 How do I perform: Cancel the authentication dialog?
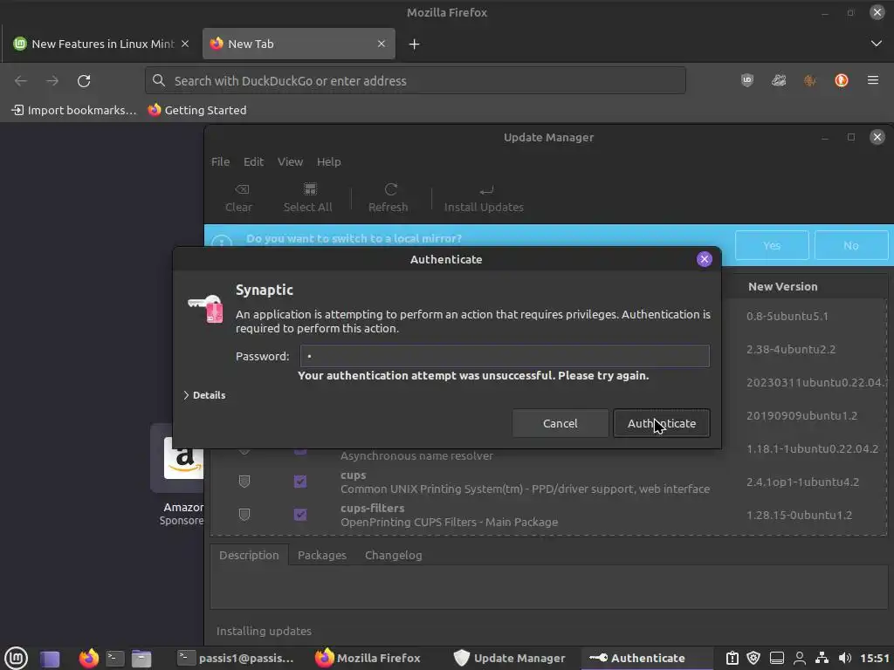(560, 423)
